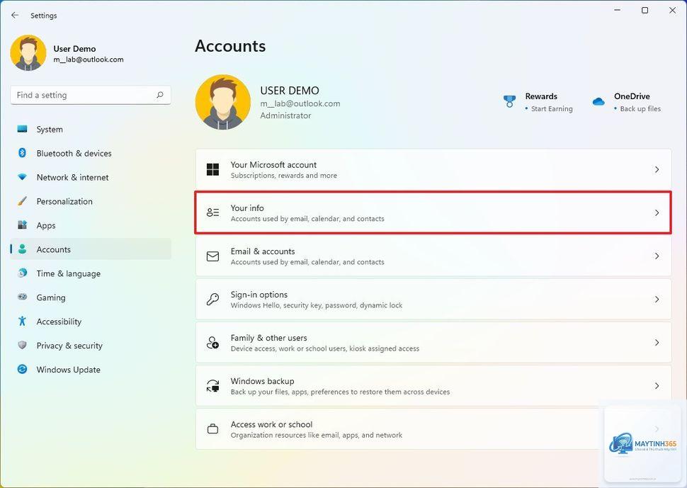Click the System monitor icon

pos(23,129)
